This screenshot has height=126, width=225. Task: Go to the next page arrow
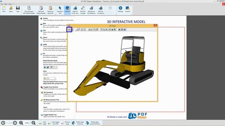(15, 123)
